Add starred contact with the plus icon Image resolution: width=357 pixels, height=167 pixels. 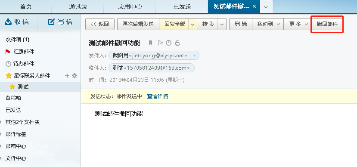(x=67, y=76)
